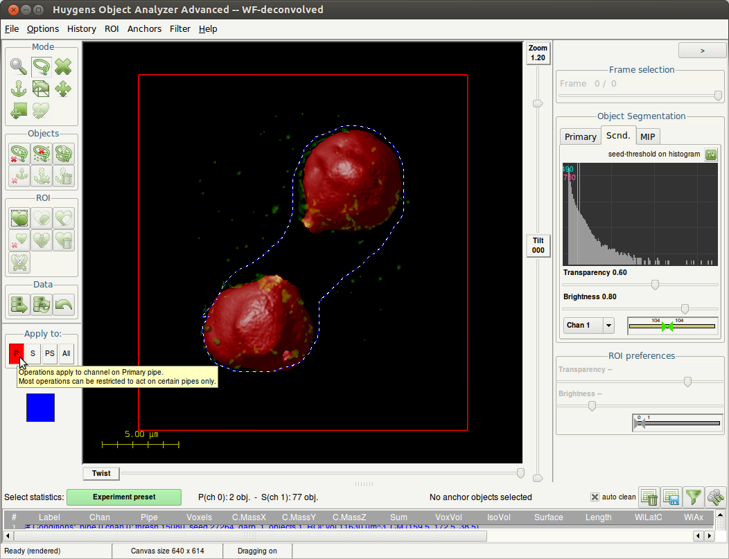
Task: Click the filter funnel icon
Action: [694, 497]
